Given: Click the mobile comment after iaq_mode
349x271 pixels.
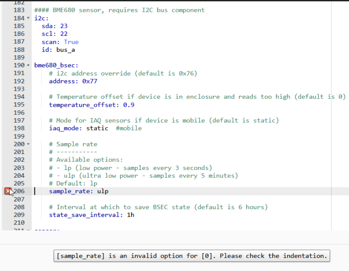Looking at the screenshot, I should pyautogui.click(x=129, y=128).
